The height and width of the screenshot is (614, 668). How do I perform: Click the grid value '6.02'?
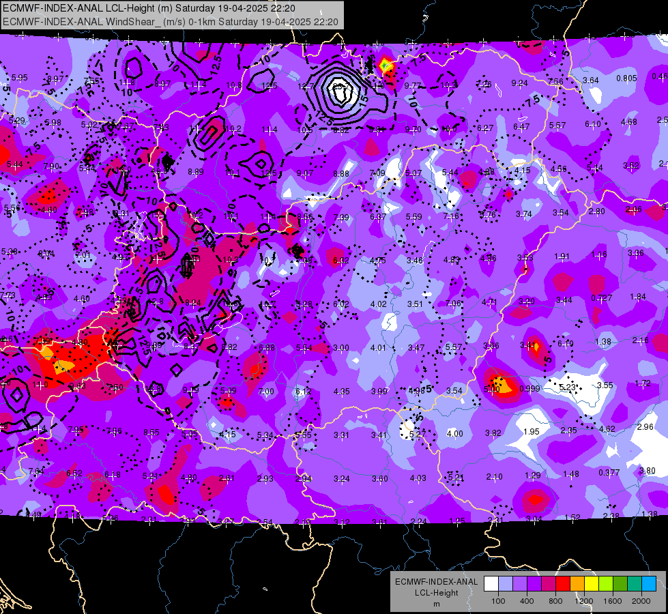(x=340, y=304)
